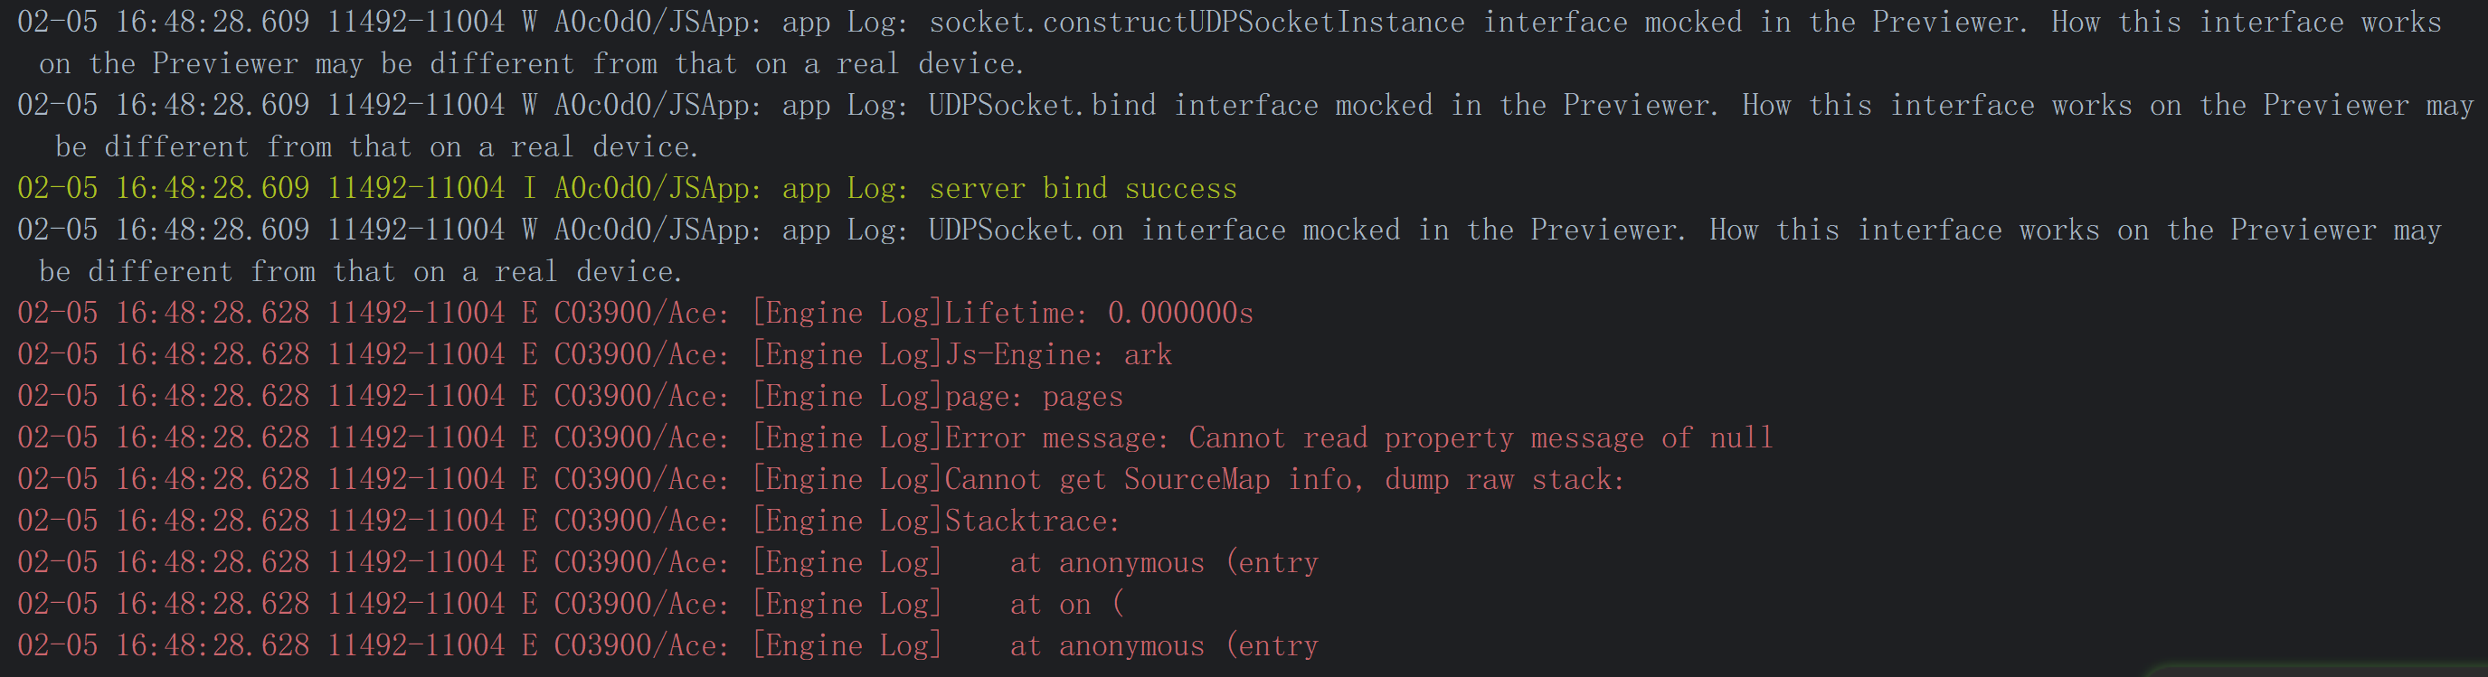Select wrapped continuation line under the UDPSocket.bind warning
Viewport: 2488px width, 677px height.
376,146
